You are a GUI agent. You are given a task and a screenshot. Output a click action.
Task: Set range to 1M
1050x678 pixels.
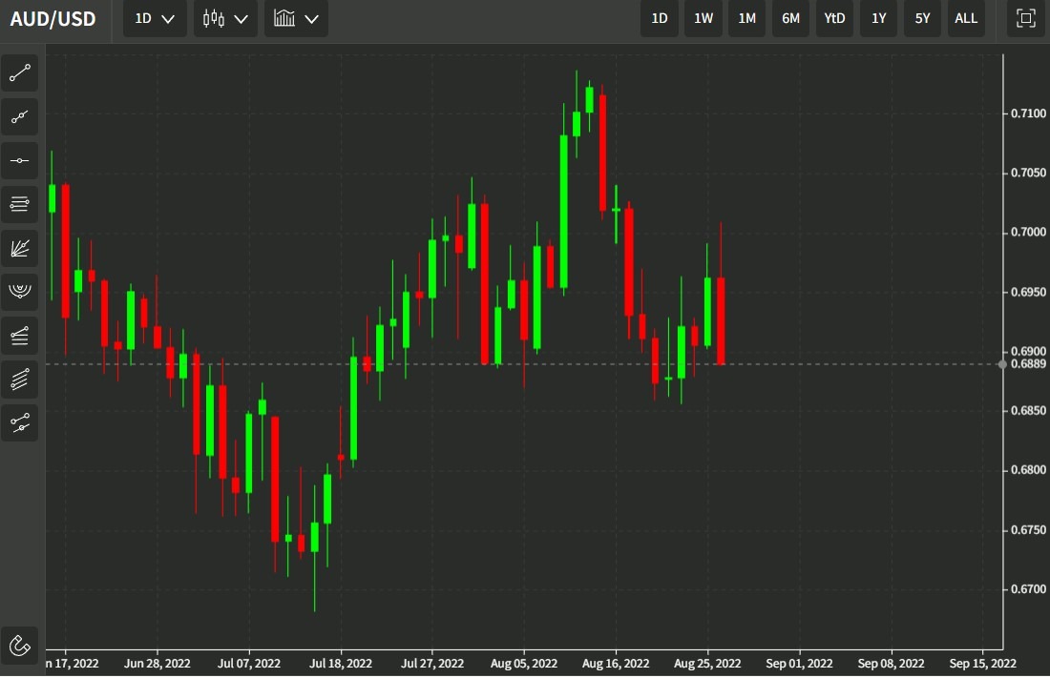pos(746,19)
